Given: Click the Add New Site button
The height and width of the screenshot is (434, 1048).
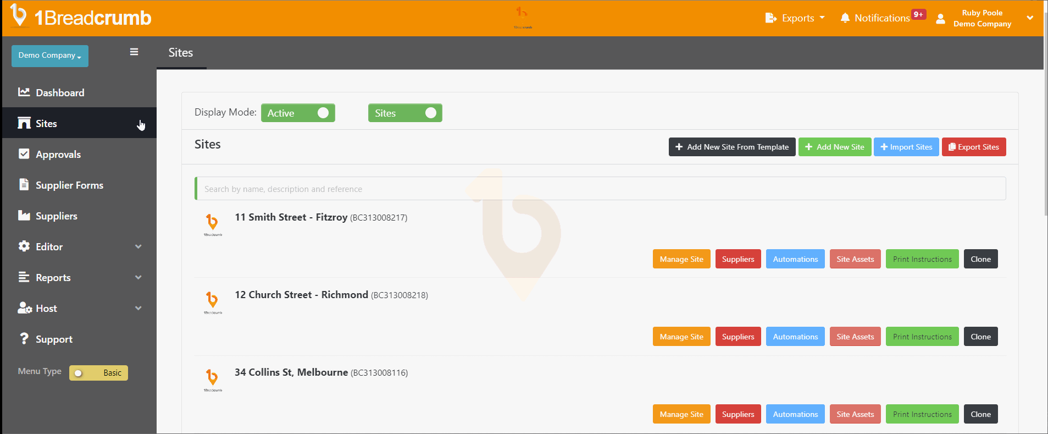Looking at the screenshot, I should click(834, 147).
